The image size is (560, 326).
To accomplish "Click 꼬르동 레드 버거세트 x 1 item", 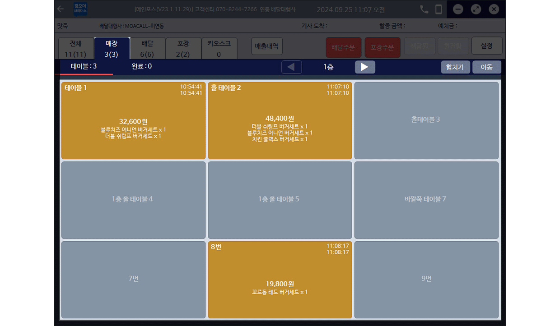I will click(x=280, y=292).
